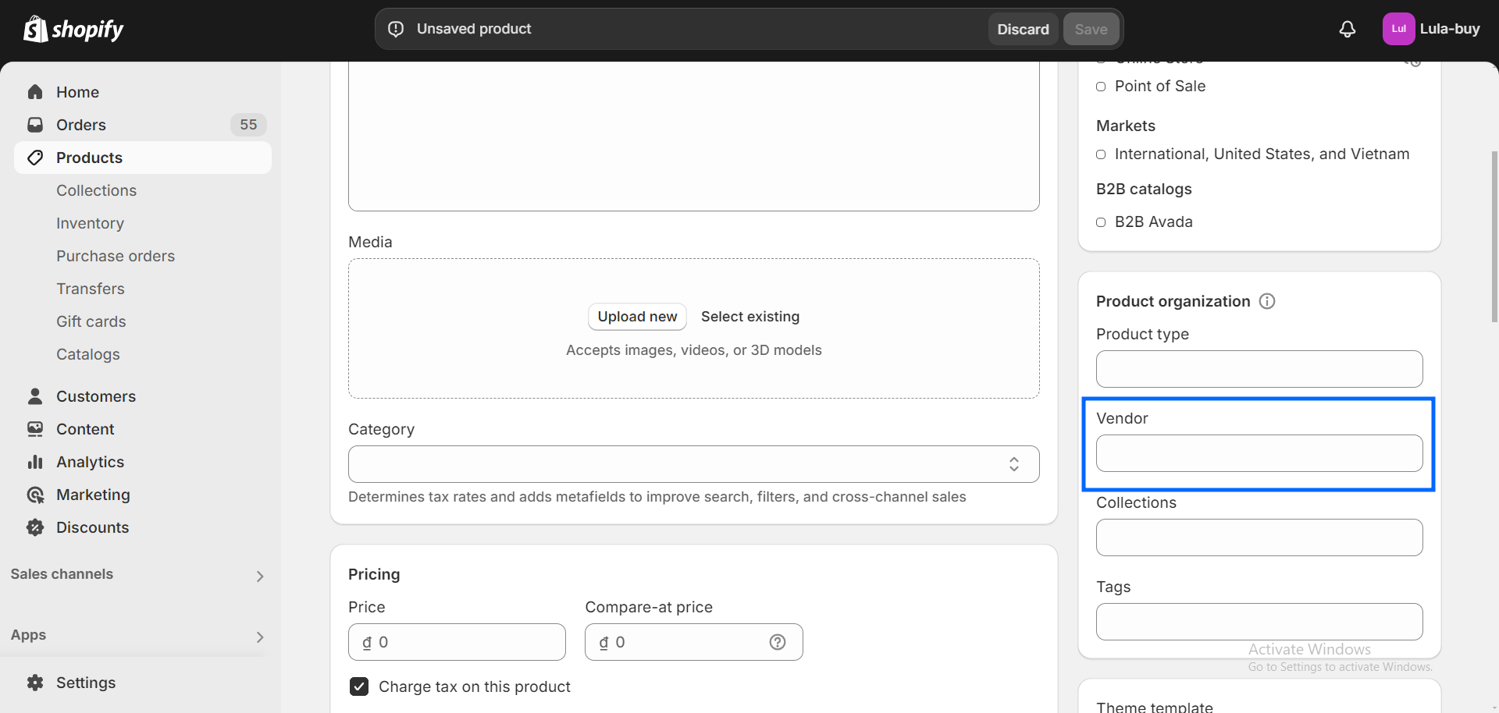
Task: Click the Point of Sale status circle
Action: pos(1101,87)
